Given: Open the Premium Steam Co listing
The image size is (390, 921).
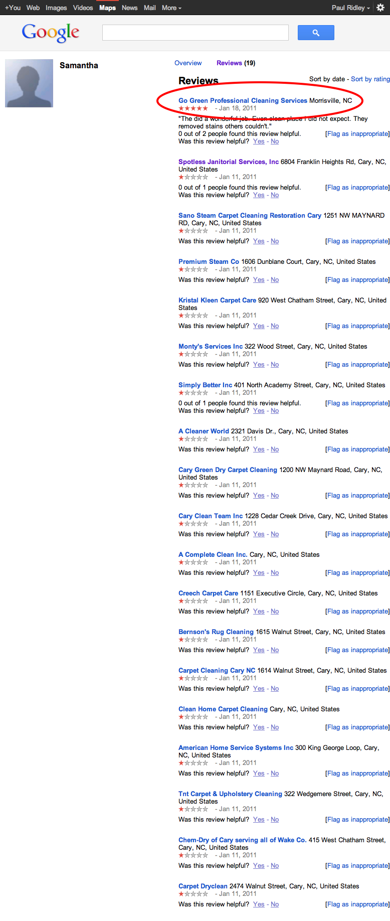Looking at the screenshot, I should pos(209,262).
